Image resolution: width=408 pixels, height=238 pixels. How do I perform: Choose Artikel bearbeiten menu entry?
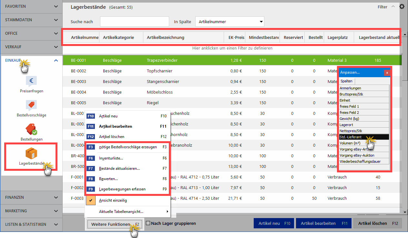127,126
